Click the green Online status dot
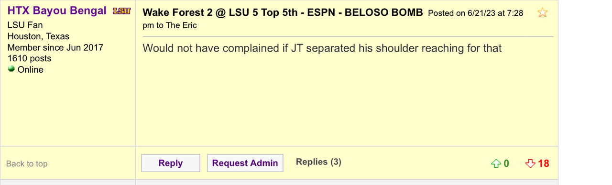The width and height of the screenshot is (612, 185). tap(11, 69)
